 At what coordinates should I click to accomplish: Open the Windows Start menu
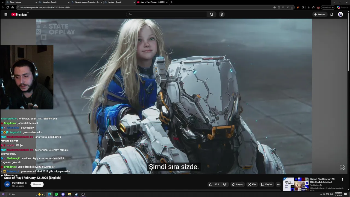3,194
